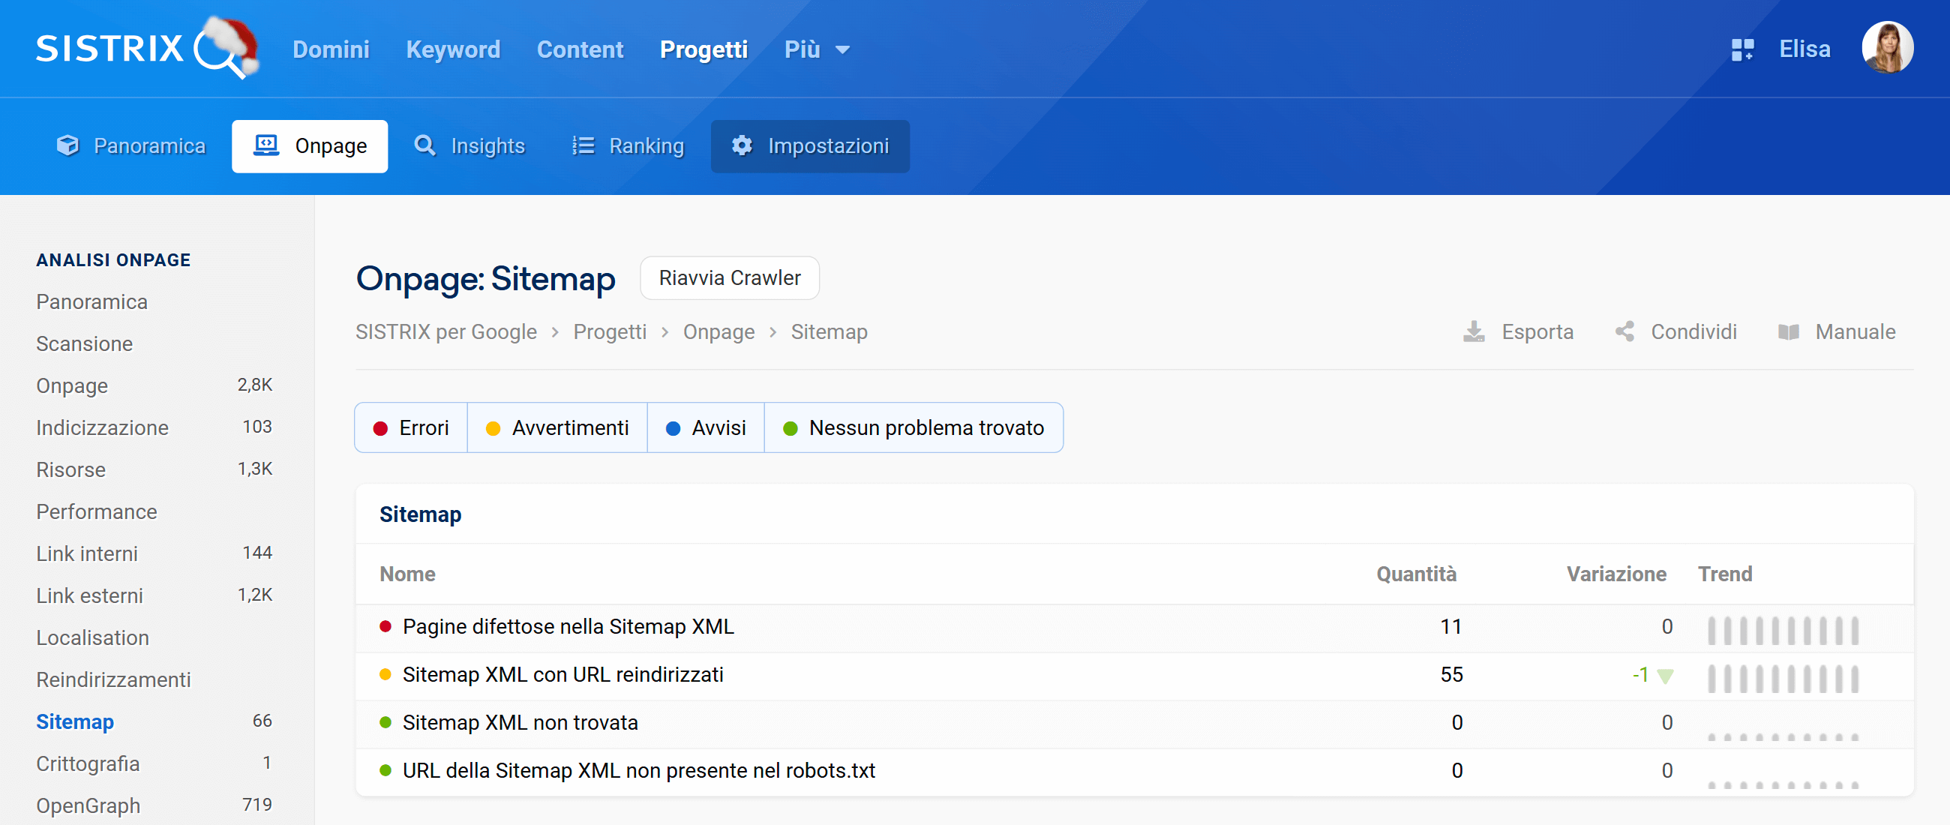Open Condividi via the share icon
The height and width of the screenshot is (825, 1950).
(x=1624, y=331)
